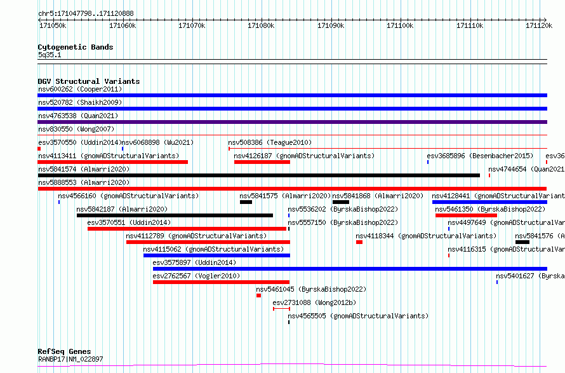Select the red nsv5461350 variant bar
Image resolution: width=565 pixels, height=373 pixels.
466,215
